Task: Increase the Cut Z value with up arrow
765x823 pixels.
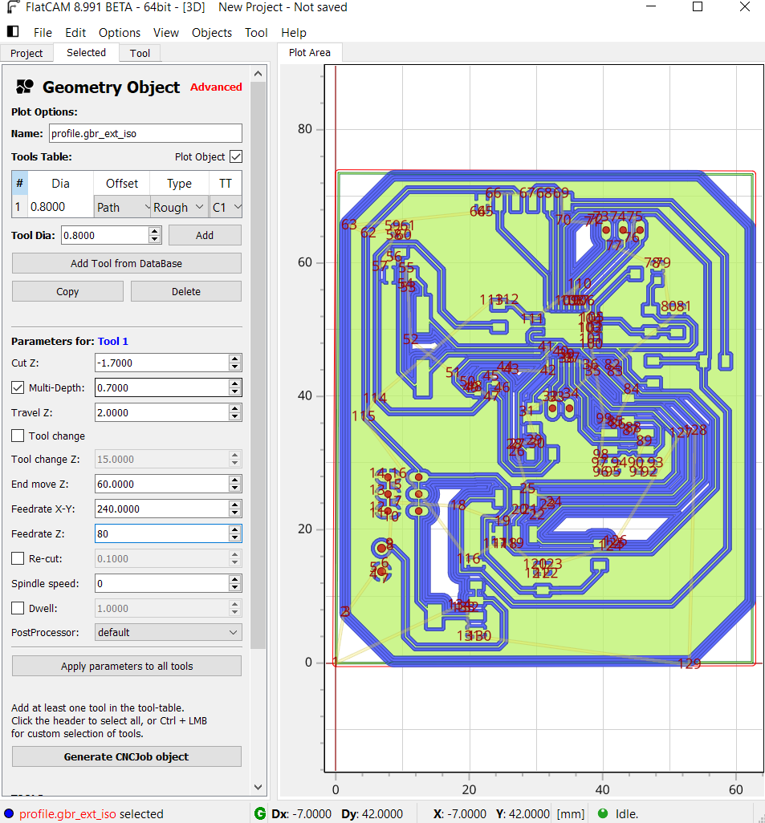Action: (x=235, y=359)
